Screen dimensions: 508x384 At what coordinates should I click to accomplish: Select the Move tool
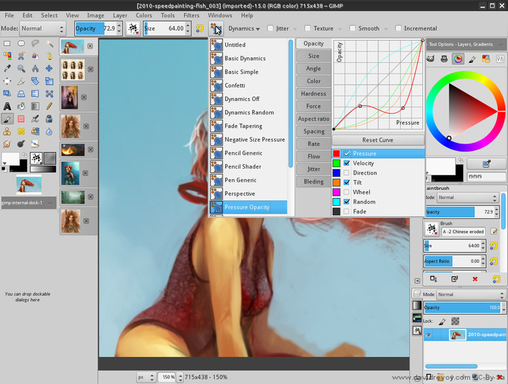coord(50,69)
